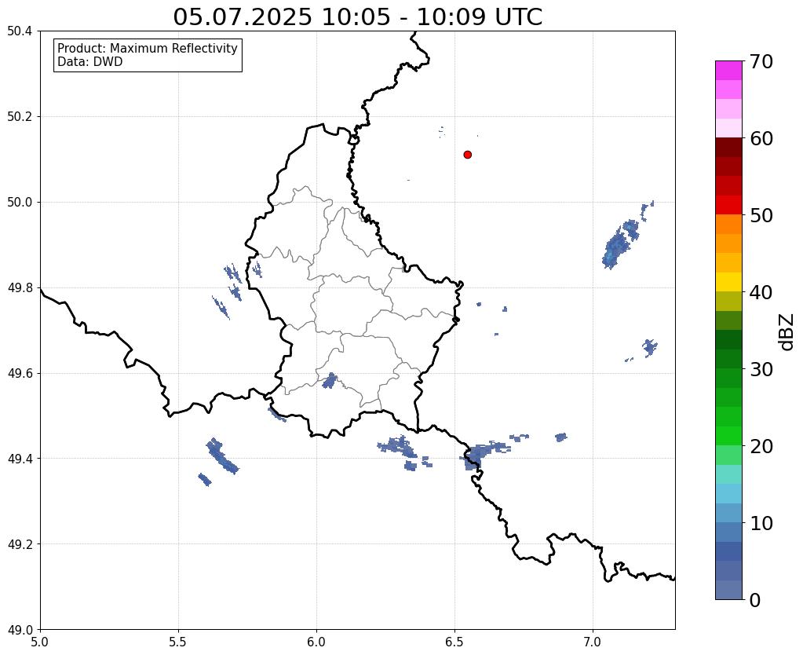Screen dimensions: 803x655
Task: Click the longitude axis label 7.0
Action: point(593,642)
